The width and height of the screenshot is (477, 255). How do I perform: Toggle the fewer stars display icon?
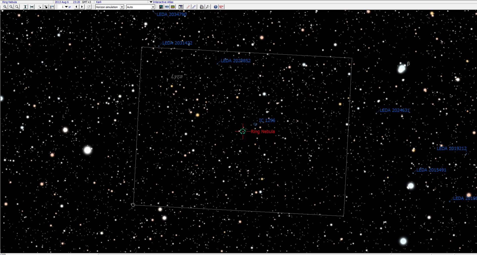40,7
